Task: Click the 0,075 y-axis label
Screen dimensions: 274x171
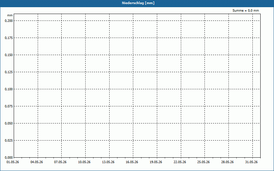Action: (x=9, y=106)
